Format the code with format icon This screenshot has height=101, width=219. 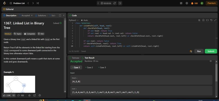(199, 20)
